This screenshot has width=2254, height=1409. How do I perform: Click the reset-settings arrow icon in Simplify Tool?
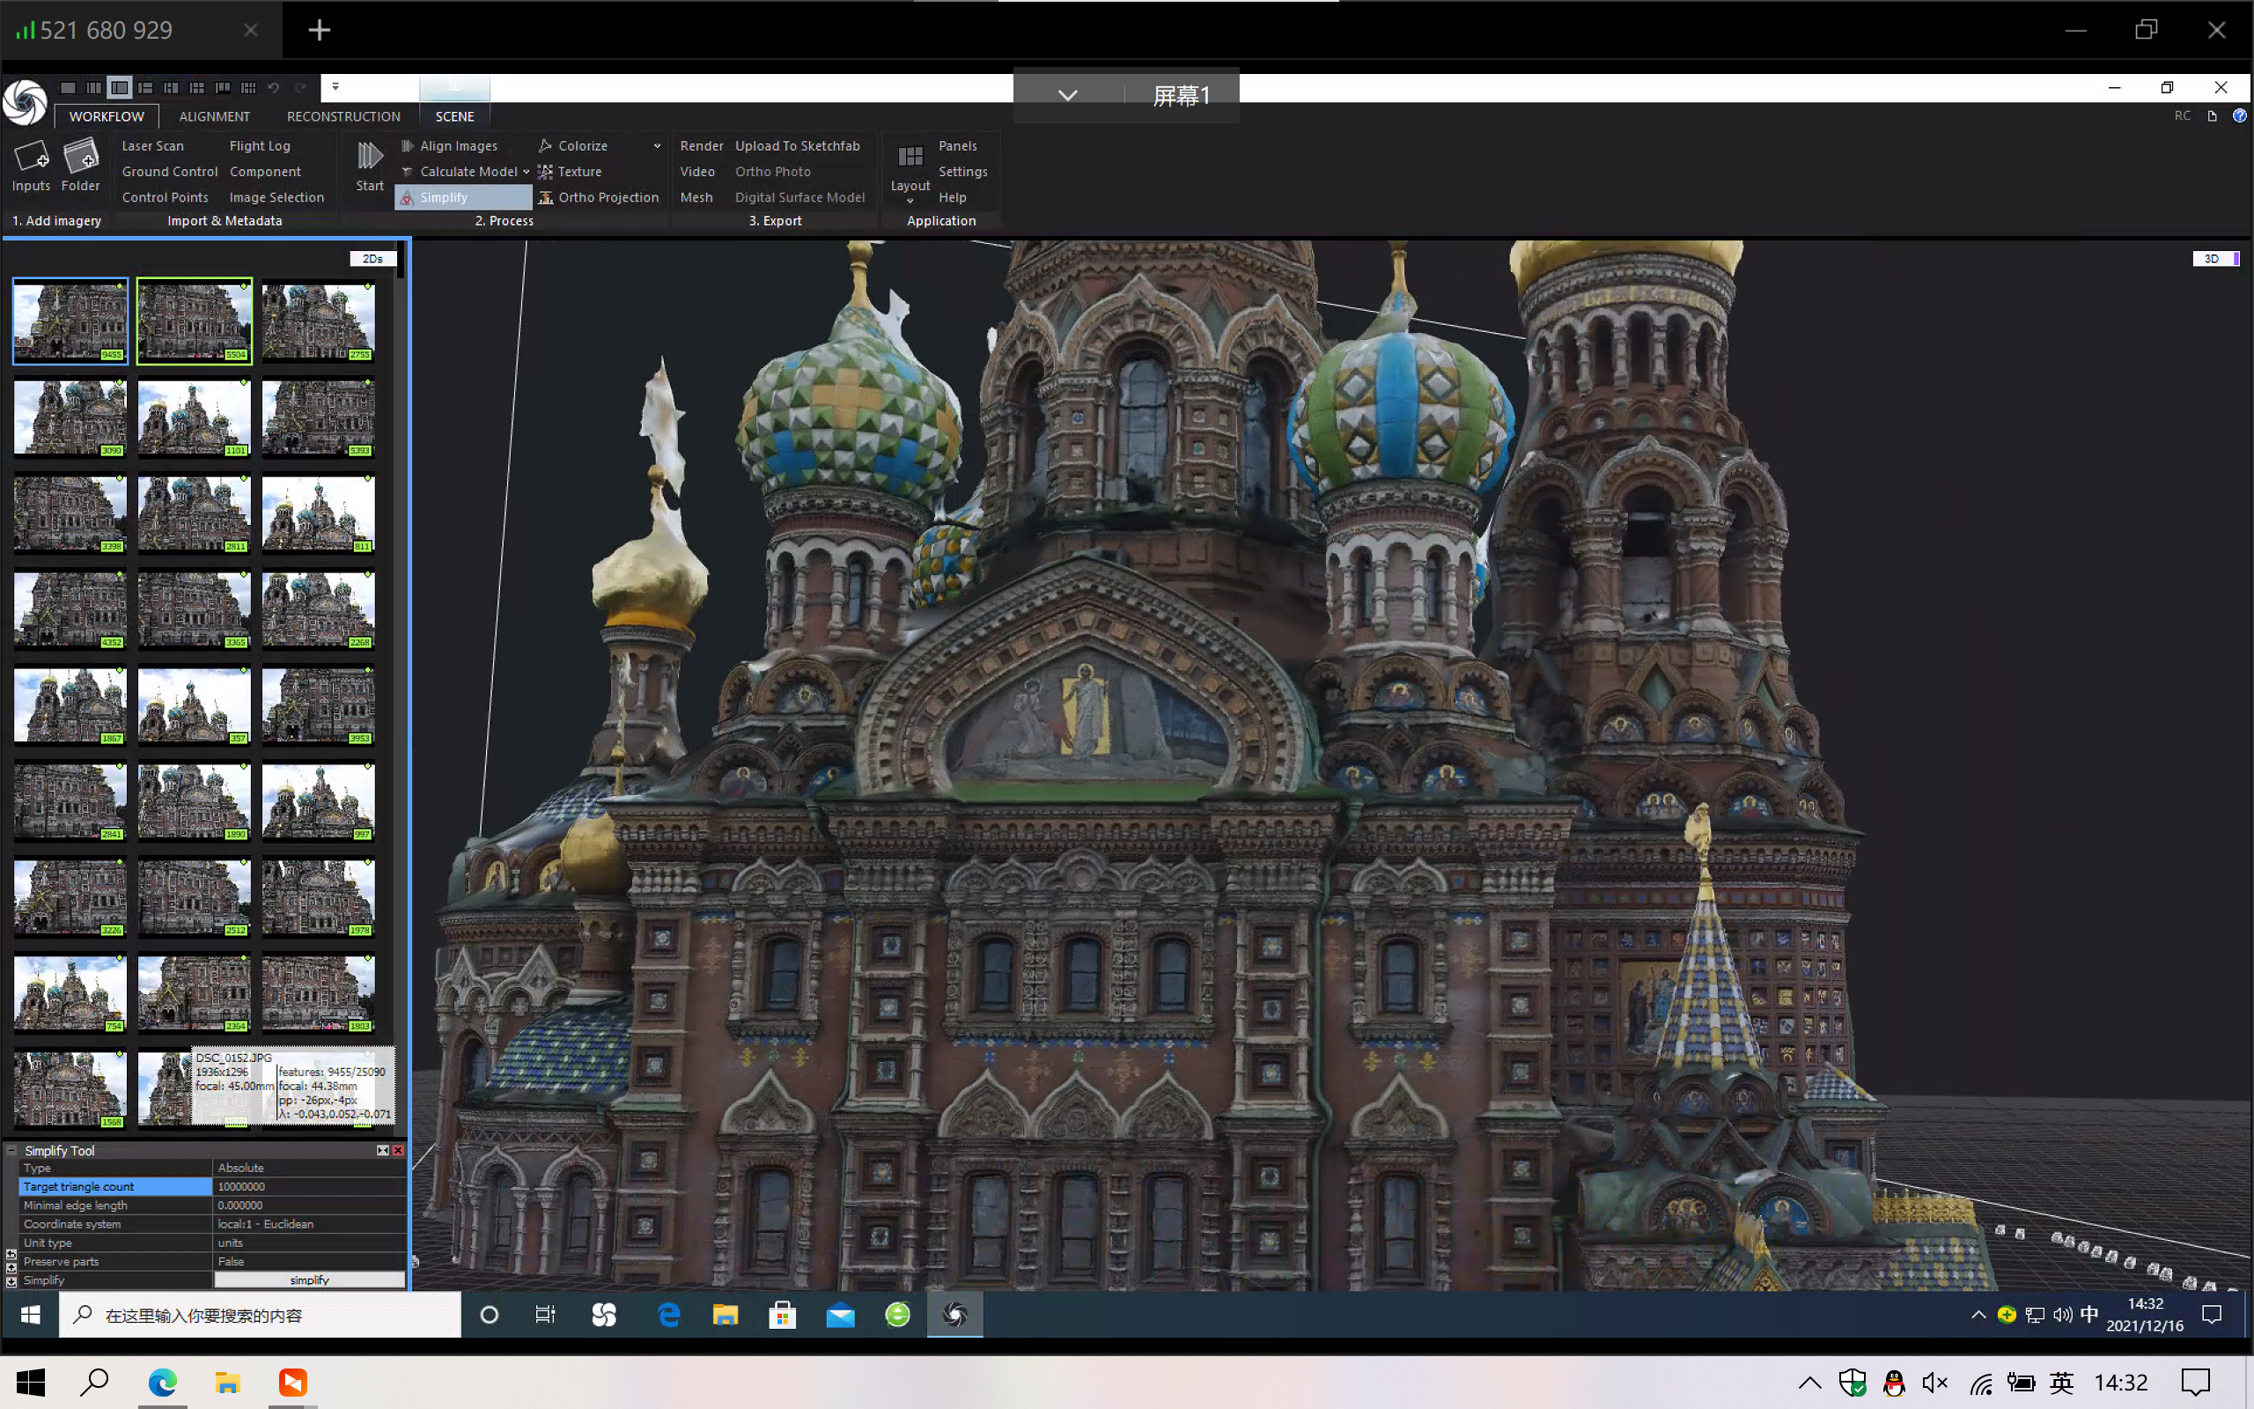point(11,1254)
